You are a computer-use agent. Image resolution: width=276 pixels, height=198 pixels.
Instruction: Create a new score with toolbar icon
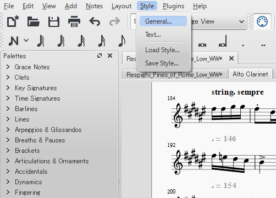point(13,21)
